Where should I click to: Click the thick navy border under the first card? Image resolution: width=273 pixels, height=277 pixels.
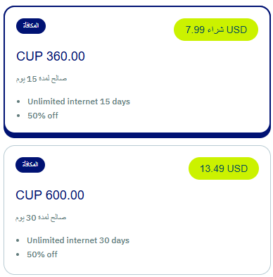point(137,135)
